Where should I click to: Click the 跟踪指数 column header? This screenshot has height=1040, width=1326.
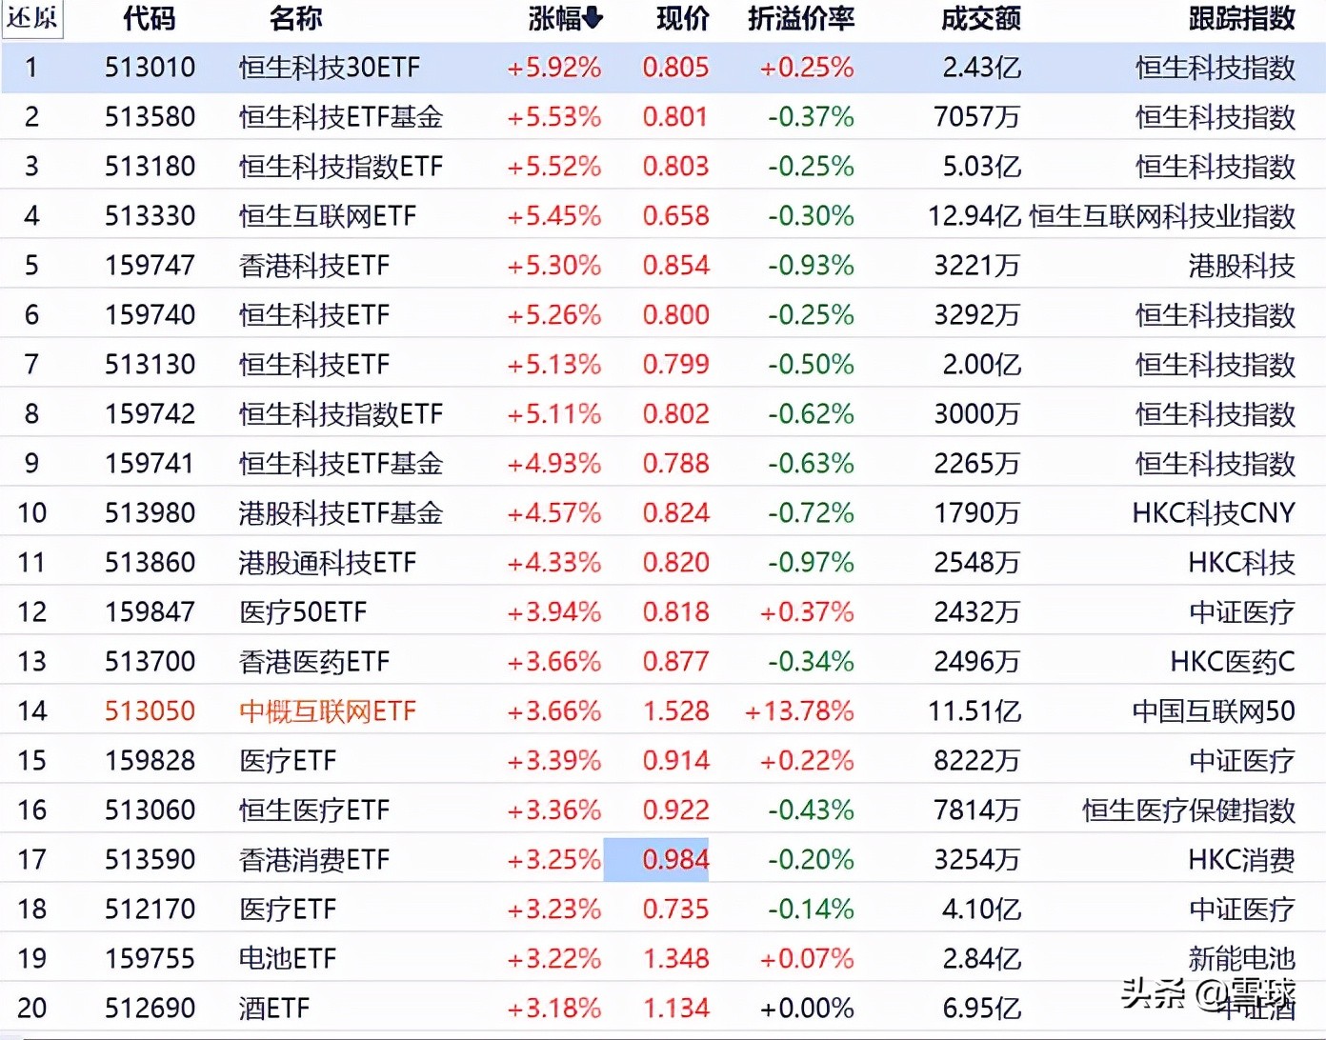click(1241, 19)
